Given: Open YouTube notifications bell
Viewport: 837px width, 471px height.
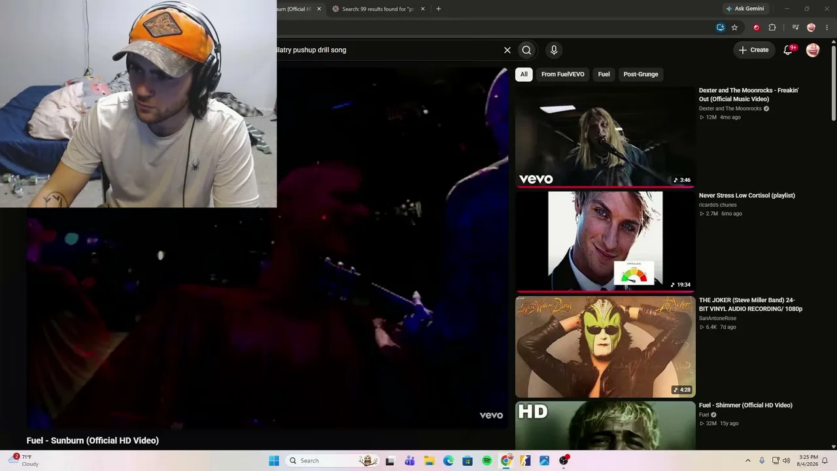Looking at the screenshot, I should tap(789, 50).
